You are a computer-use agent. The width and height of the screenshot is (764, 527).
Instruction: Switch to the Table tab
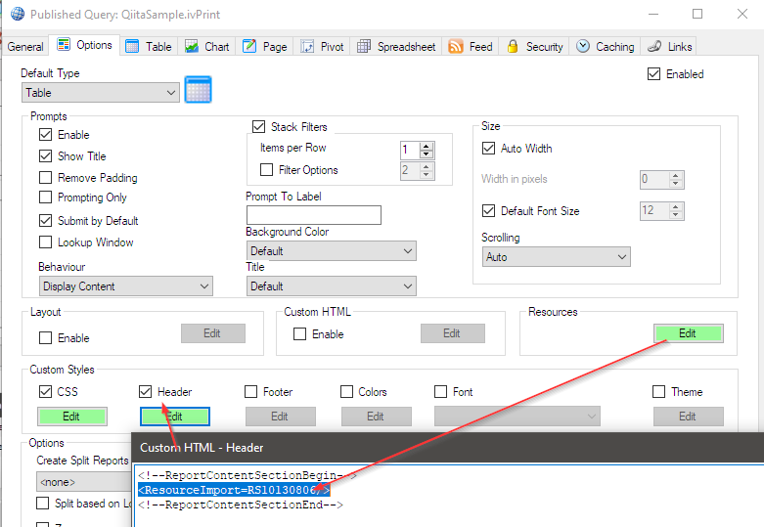pyautogui.click(x=149, y=47)
